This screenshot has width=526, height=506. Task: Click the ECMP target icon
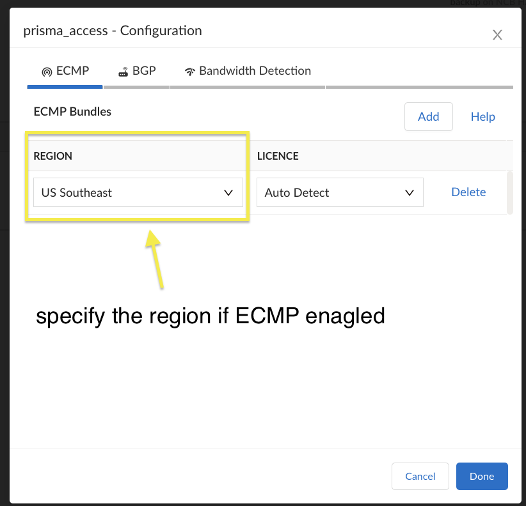pos(46,71)
